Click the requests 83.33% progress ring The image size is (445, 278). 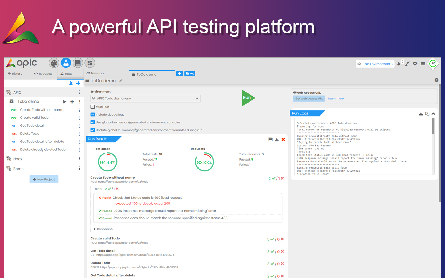[x=204, y=162]
